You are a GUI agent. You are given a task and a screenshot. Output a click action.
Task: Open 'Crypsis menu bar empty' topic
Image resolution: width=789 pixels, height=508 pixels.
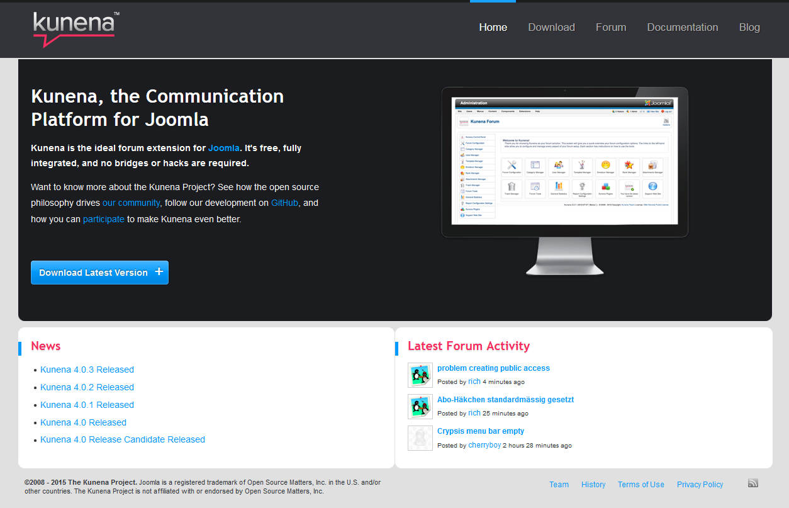(481, 431)
